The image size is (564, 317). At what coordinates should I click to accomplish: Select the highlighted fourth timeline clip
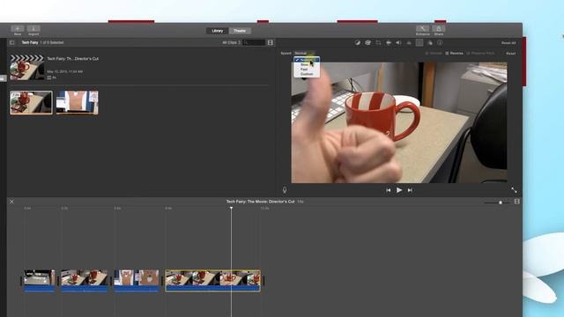coord(212,281)
